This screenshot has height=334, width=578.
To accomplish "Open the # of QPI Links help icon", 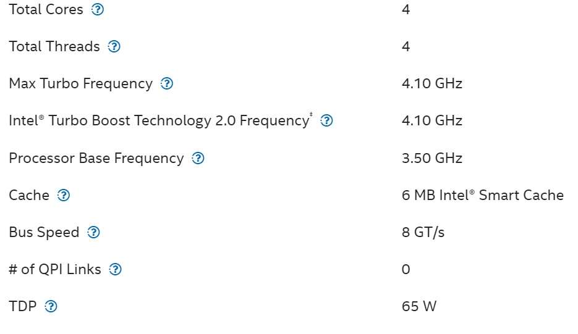I will click(115, 270).
